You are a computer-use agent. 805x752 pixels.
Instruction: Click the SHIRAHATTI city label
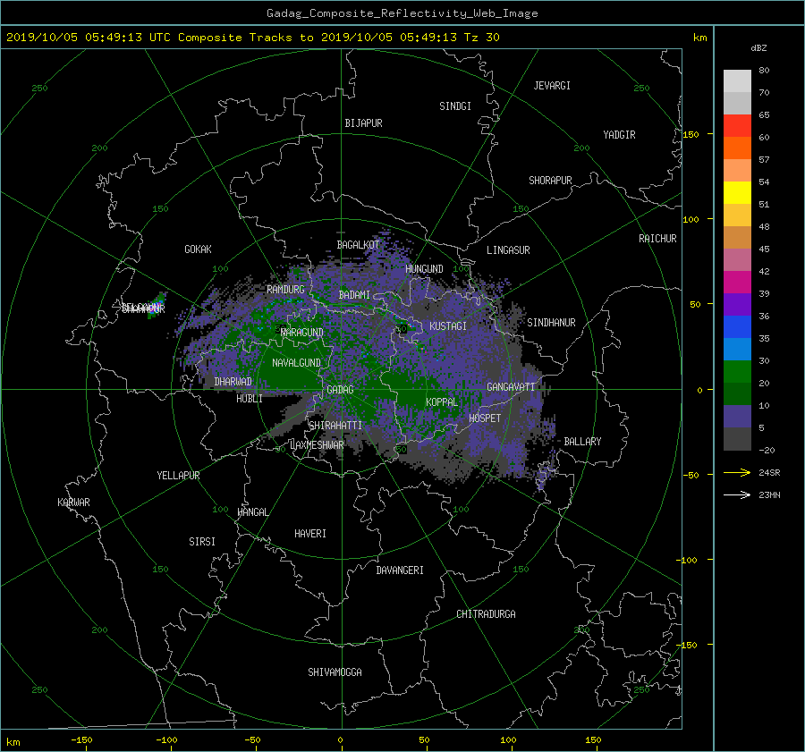[335, 426]
